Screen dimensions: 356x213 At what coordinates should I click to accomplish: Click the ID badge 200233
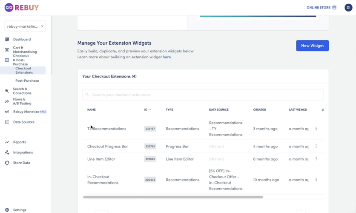pyautogui.click(x=150, y=180)
